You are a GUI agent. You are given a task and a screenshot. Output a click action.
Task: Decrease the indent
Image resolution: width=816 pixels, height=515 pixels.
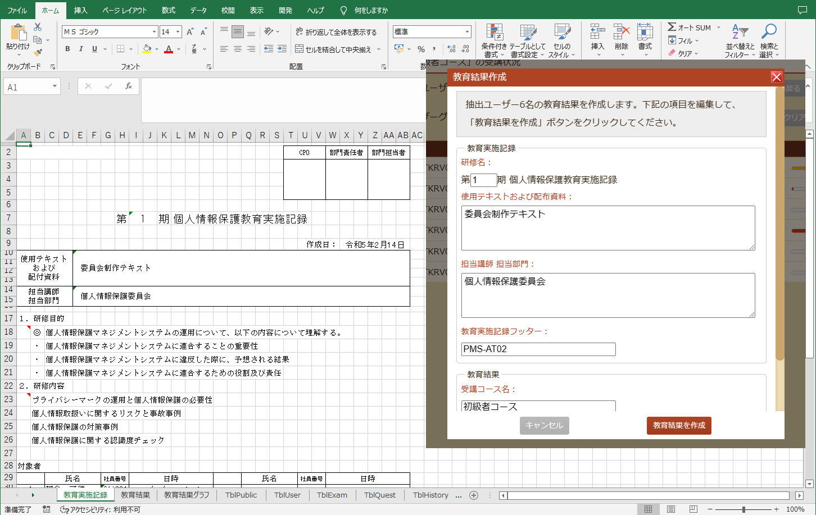(269, 49)
